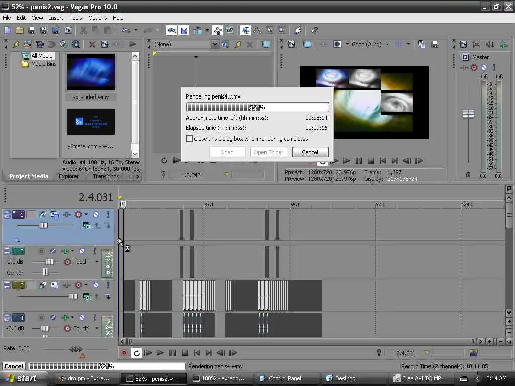Open the Good (Auto) preview quality dropdown
The image size is (515, 386).
pyautogui.click(x=387, y=44)
